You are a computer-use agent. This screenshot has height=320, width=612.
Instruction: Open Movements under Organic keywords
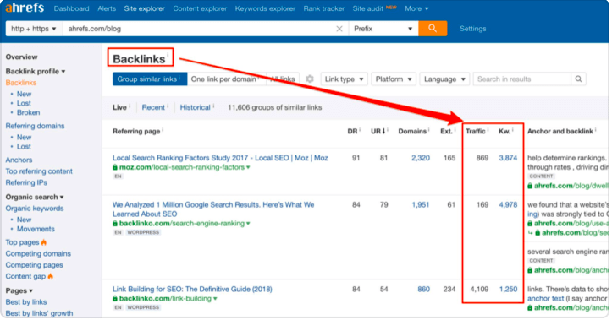click(36, 229)
